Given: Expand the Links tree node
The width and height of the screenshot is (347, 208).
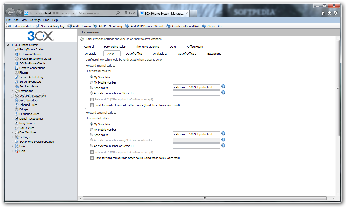Looking at the screenshot, I should (12, 146).
